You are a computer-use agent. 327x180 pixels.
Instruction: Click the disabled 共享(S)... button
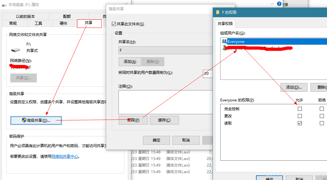(24, 78)
